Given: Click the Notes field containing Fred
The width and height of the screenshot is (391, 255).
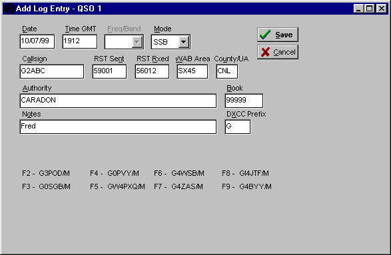Looking at the screenshot, I should pyautogui.click(x=118, y=127).
